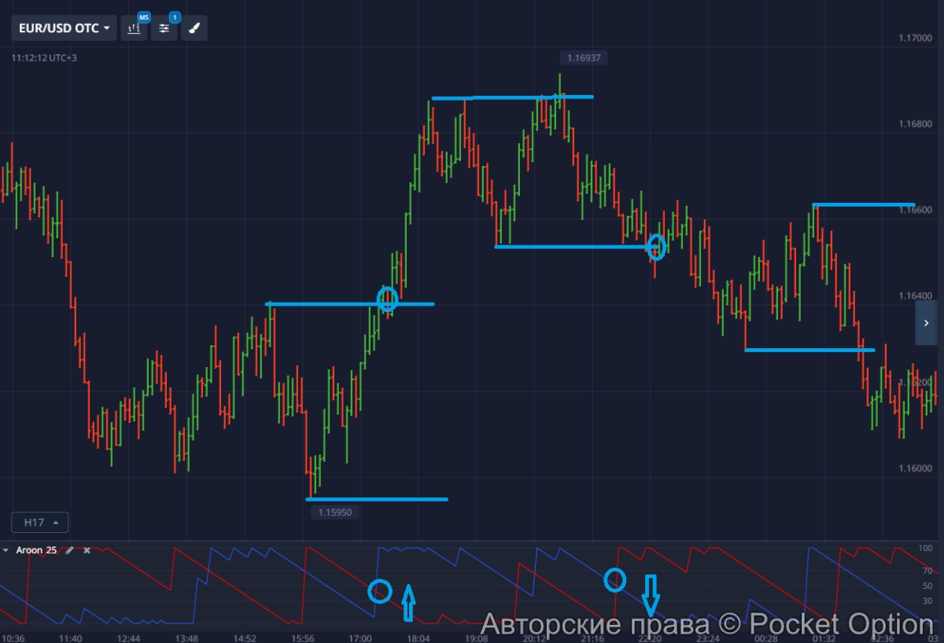
Task: Remove the Aroon 25 indicator
Action: [87, 550]
